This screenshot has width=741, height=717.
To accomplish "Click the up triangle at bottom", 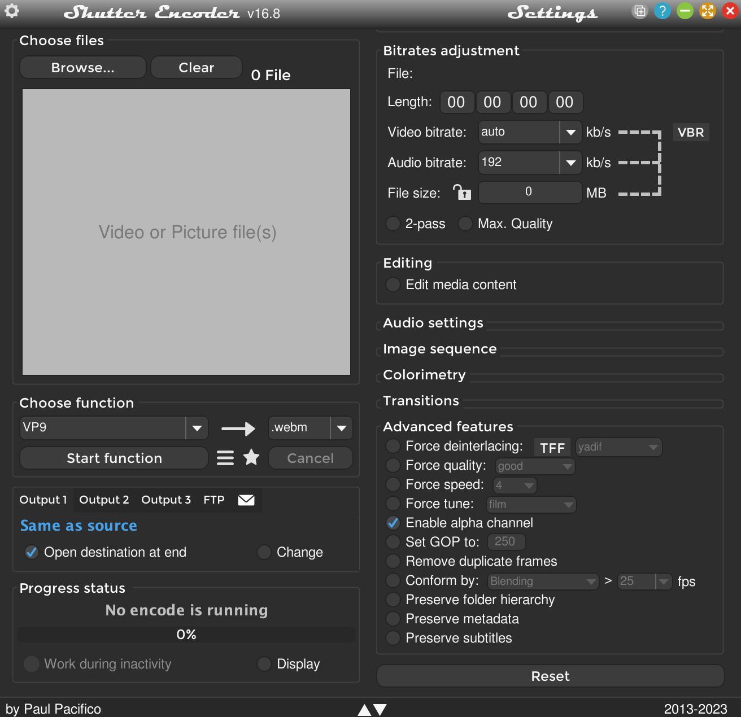I will [x=364, y=710].
